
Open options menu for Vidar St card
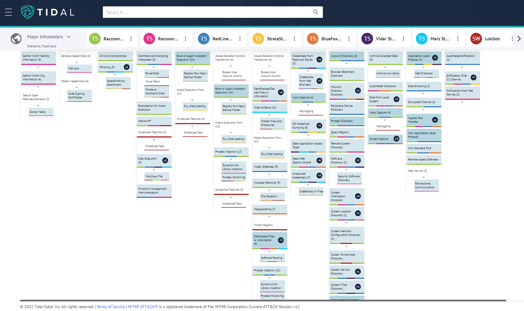tap(403, 39)
